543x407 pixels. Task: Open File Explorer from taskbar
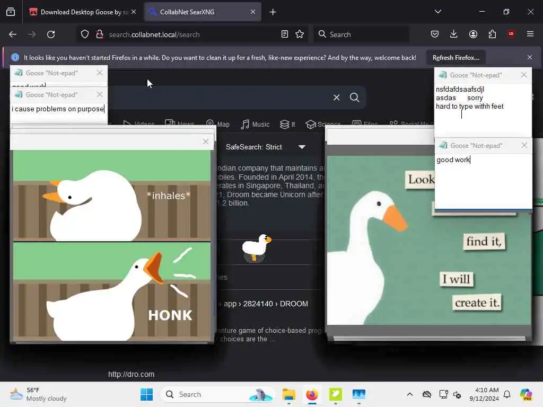(x=288, y=394)
